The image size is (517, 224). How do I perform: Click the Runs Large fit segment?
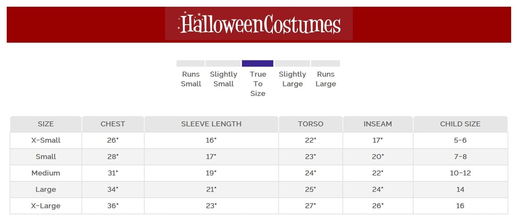pyautogui.click(x=325, y=64)
